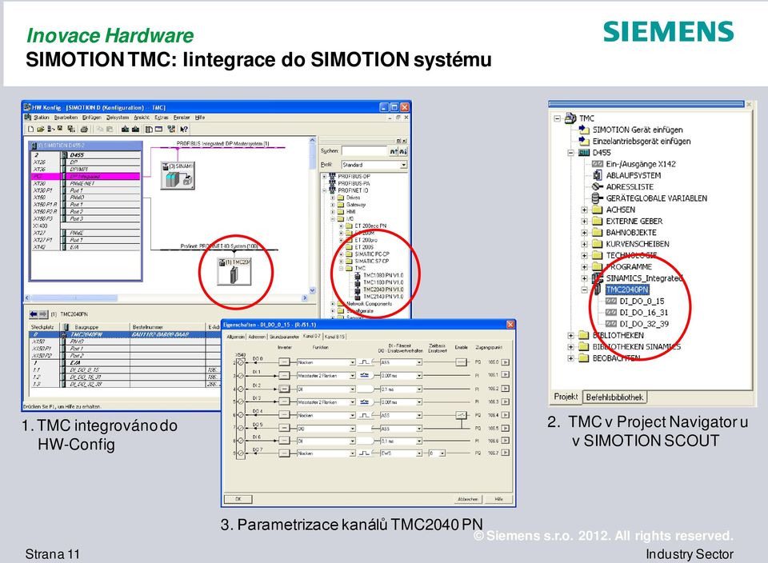Viewport: 768px width, 563px height.
Task: Click the ABLAUFSYSTEM icon in project tree
Action: [x=597, y=175]
